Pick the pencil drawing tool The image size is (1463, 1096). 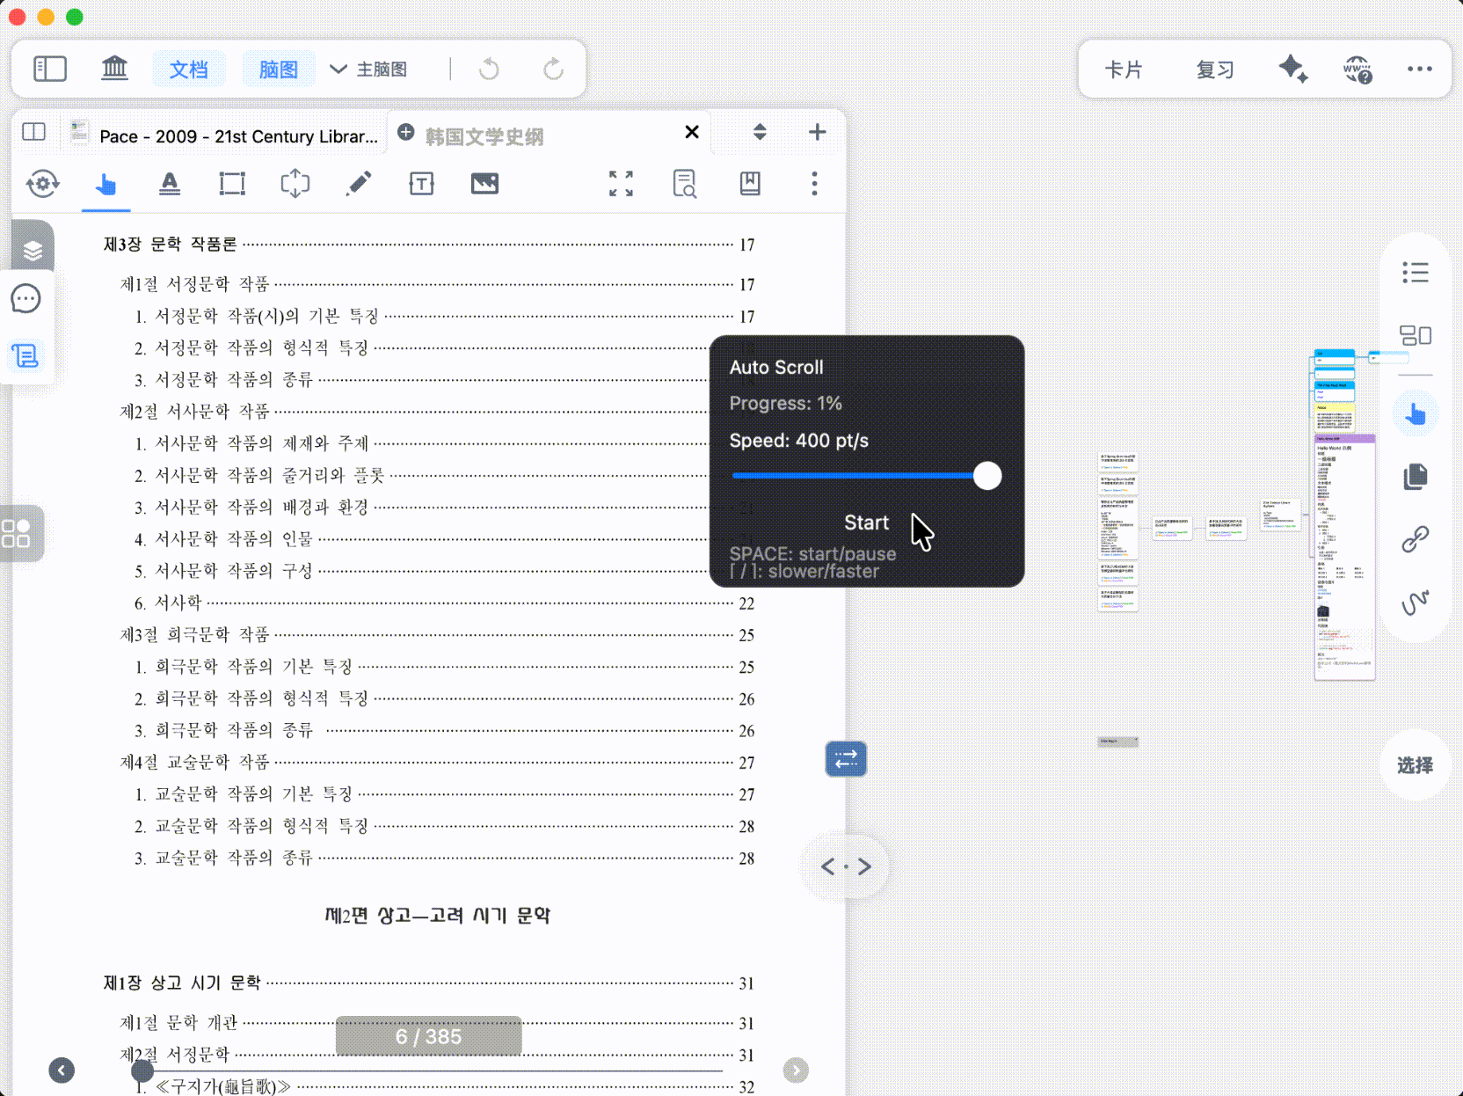(x=359, y=184)
